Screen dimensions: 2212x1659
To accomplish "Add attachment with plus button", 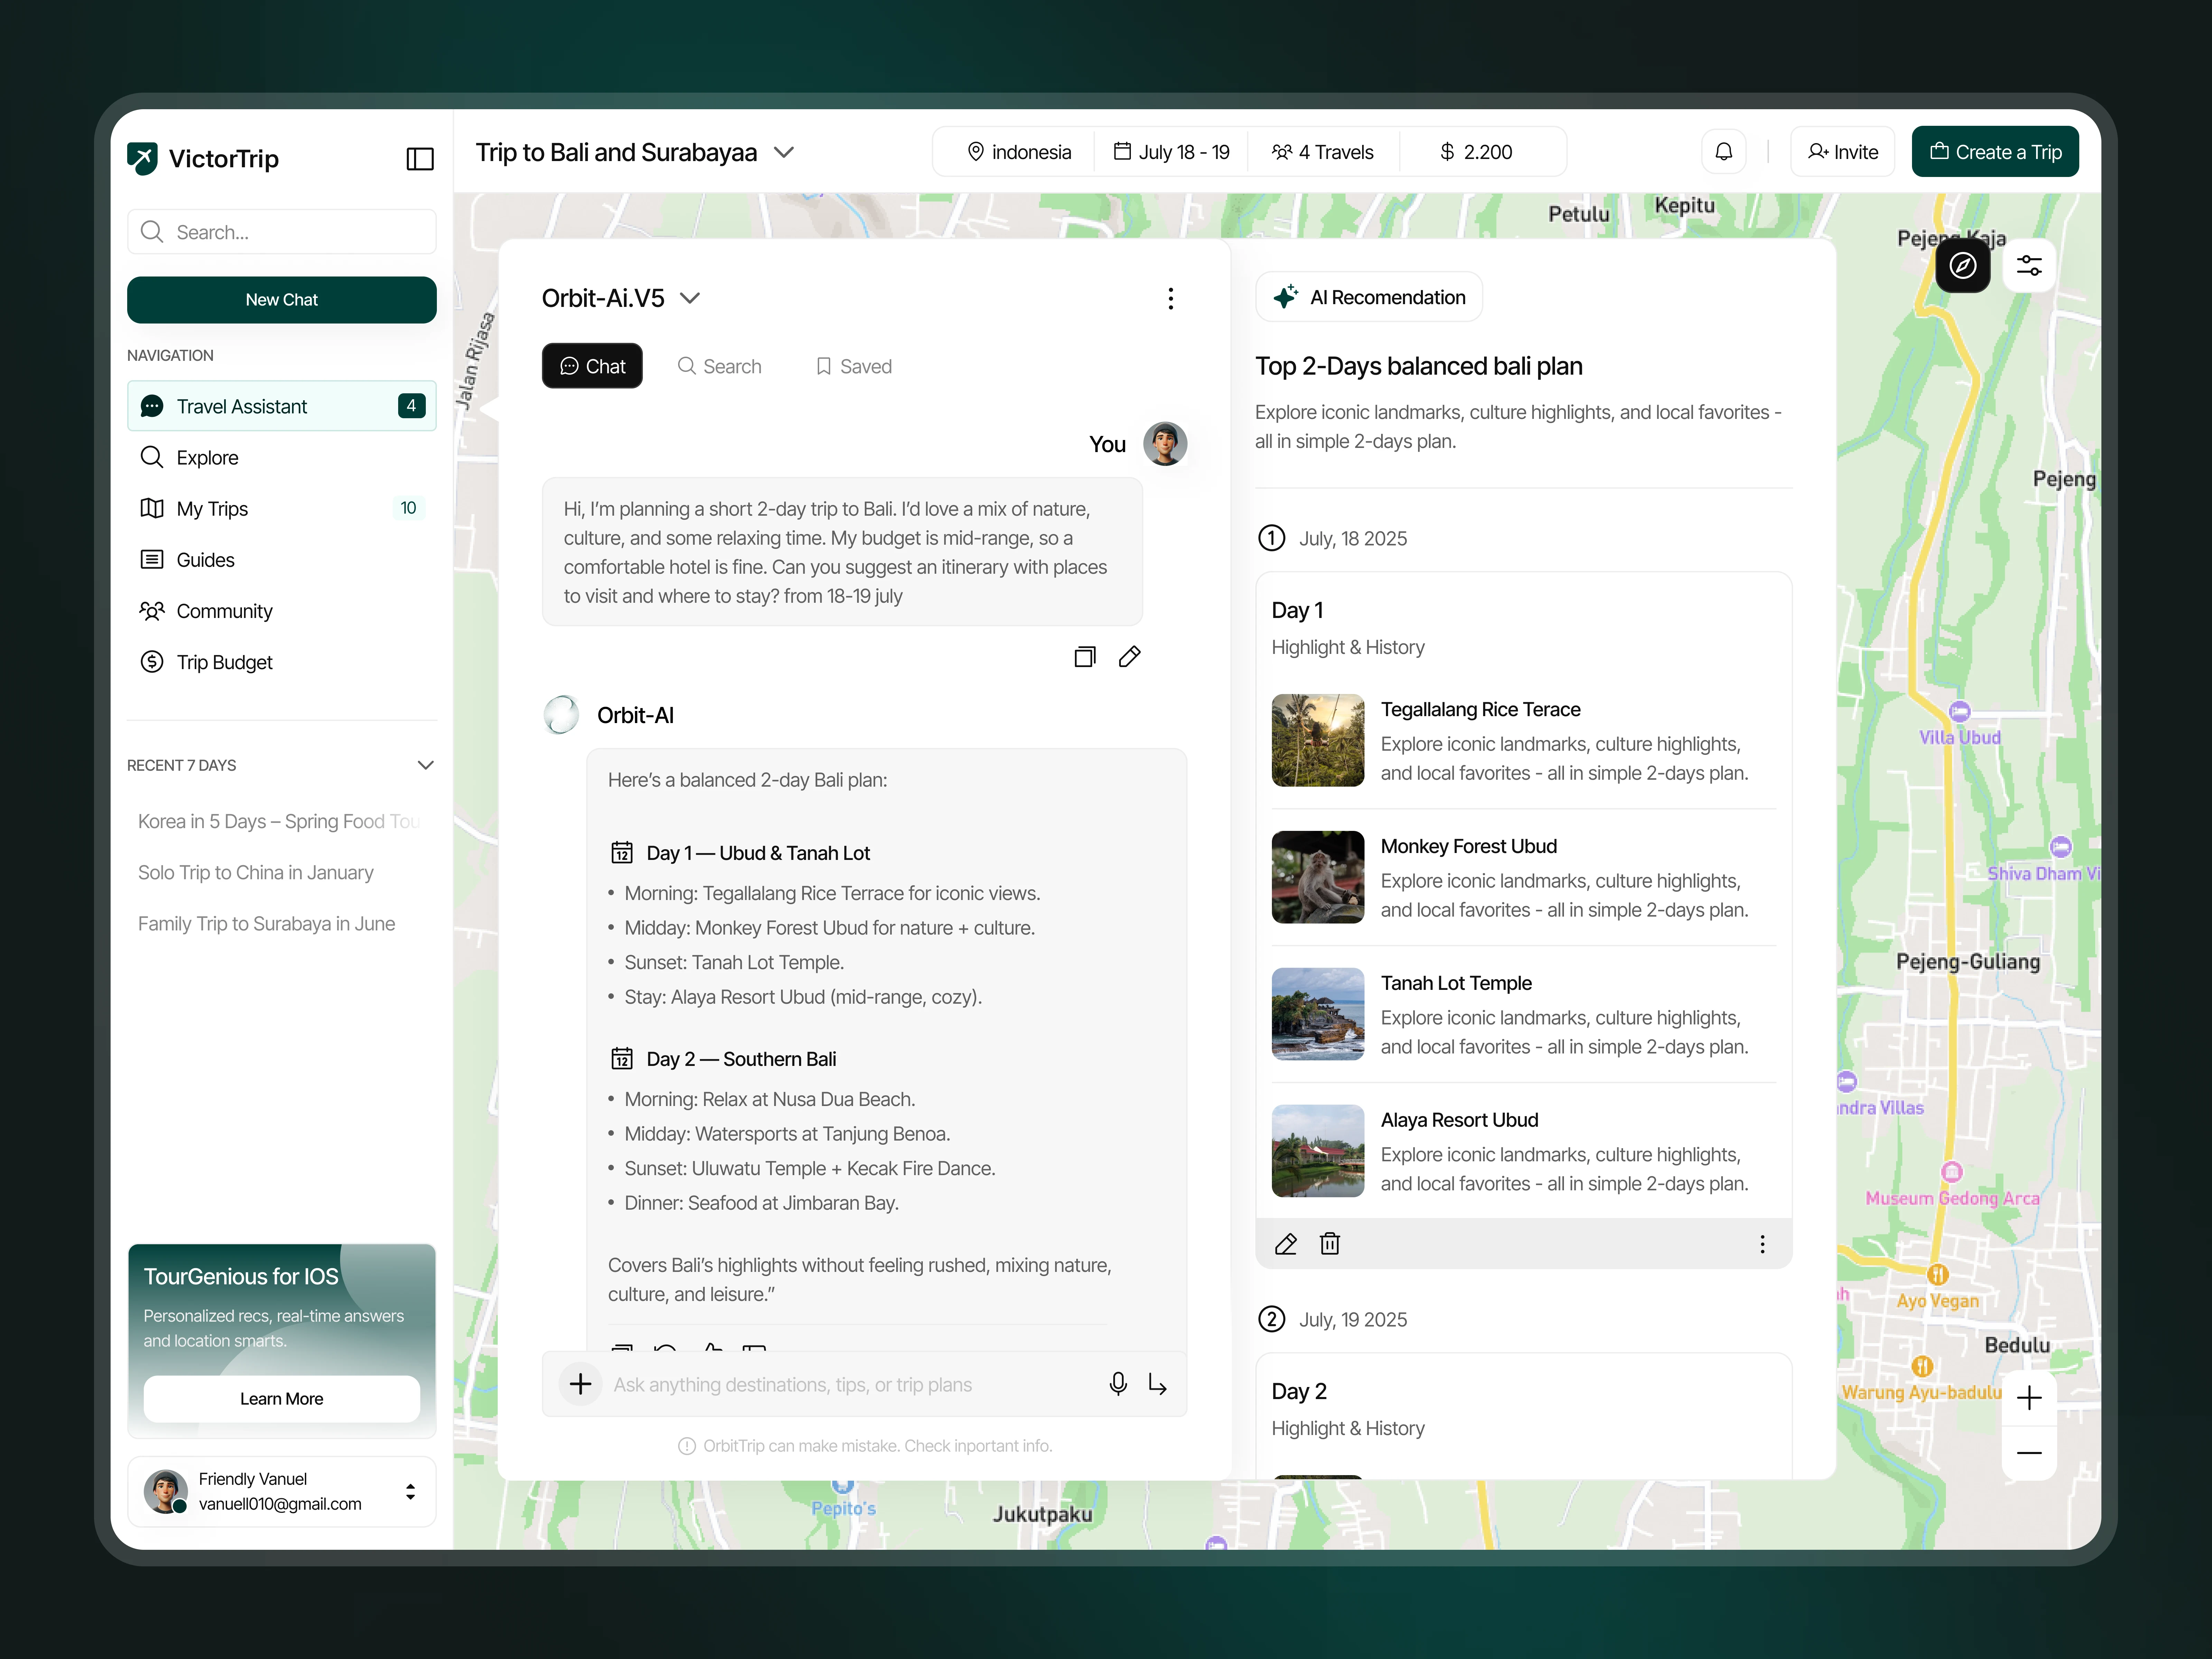I will [580, 1384].
